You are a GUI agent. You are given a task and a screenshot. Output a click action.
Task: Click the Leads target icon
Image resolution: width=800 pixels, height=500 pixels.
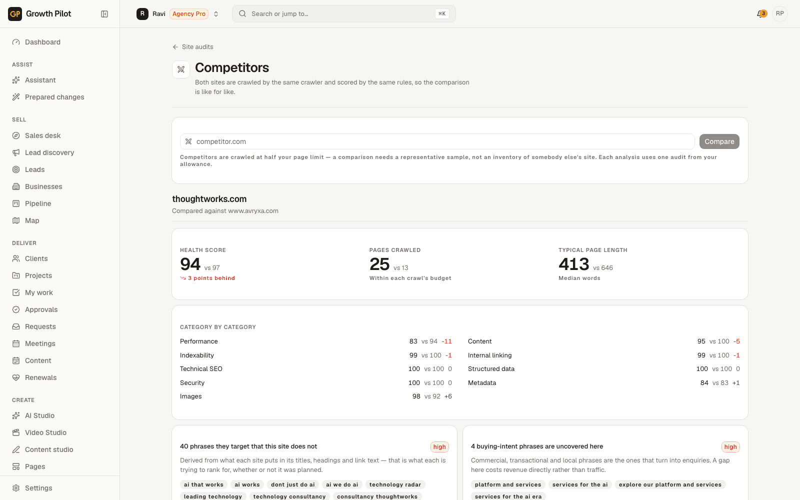[x=16, y=169]
